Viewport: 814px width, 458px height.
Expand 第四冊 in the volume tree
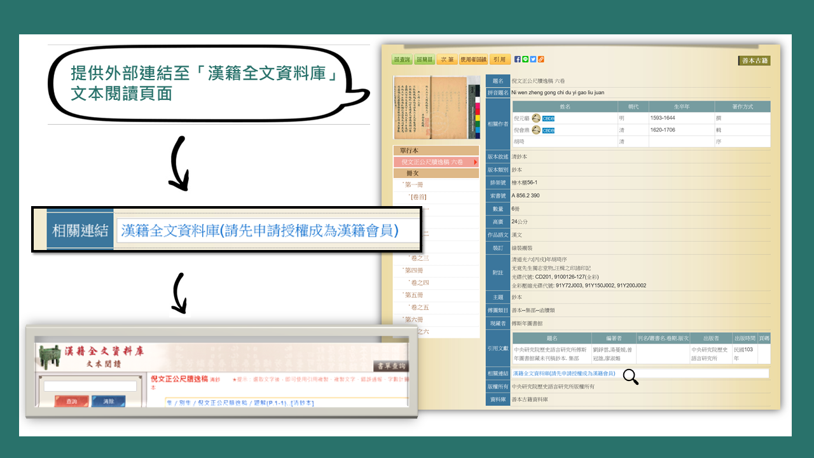point(413,270)
